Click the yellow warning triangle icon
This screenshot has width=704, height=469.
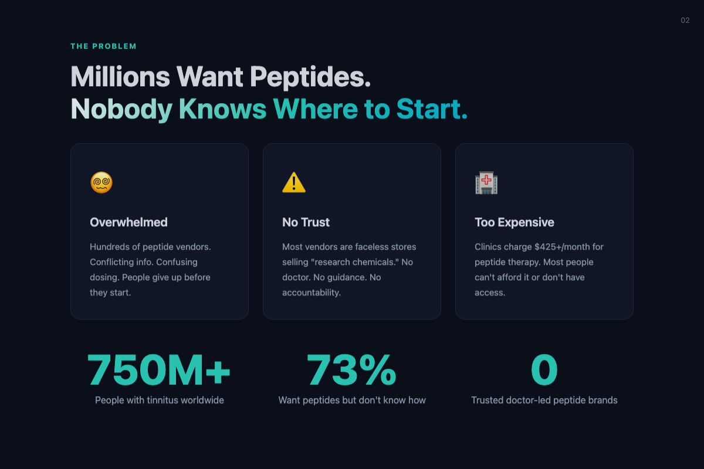(x=294, y=183)
